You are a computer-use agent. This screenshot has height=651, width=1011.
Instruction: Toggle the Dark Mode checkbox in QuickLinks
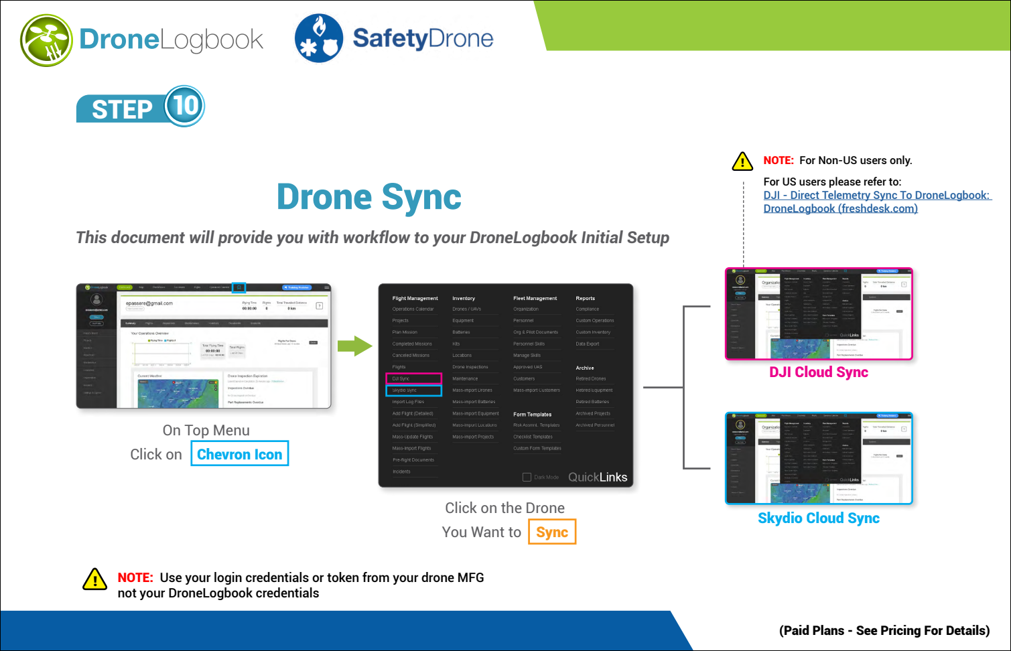click(527, 477)
